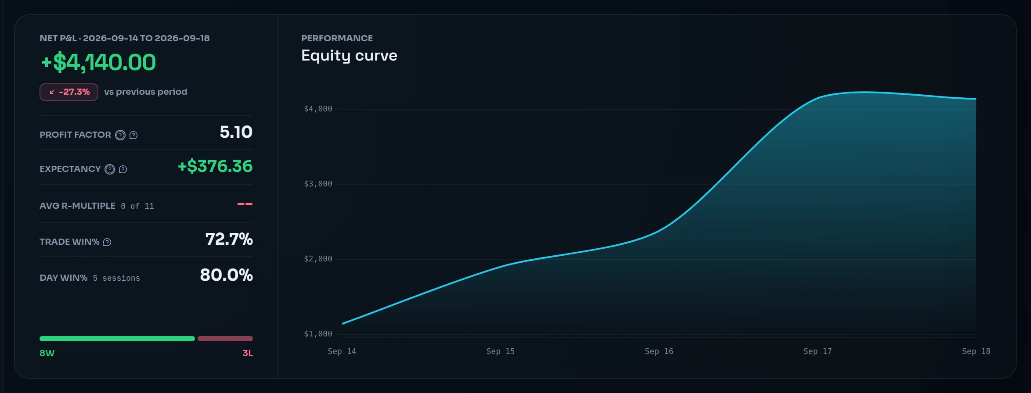Open the speech-bubble help icon next to Profit Factor
Viewport: 1031px width, 393px height.
pyautogui.click(x=133, y=135)
